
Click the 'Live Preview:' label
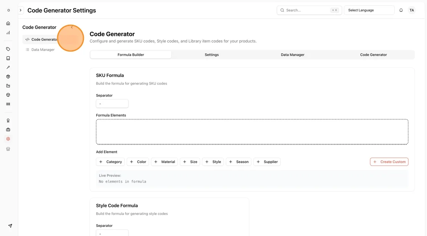[110, 176]
